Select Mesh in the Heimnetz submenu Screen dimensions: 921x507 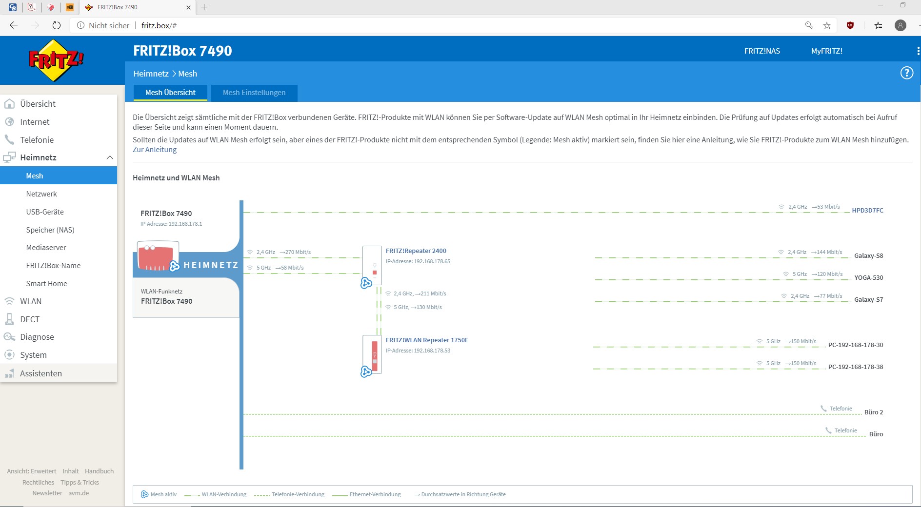[x=59, y=175]
